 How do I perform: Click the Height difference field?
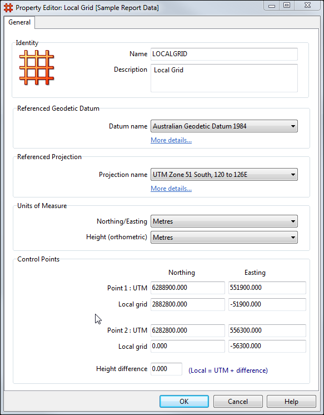click(x=166, y=369)
